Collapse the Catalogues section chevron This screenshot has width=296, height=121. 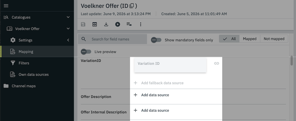click(x=68, y=17)
